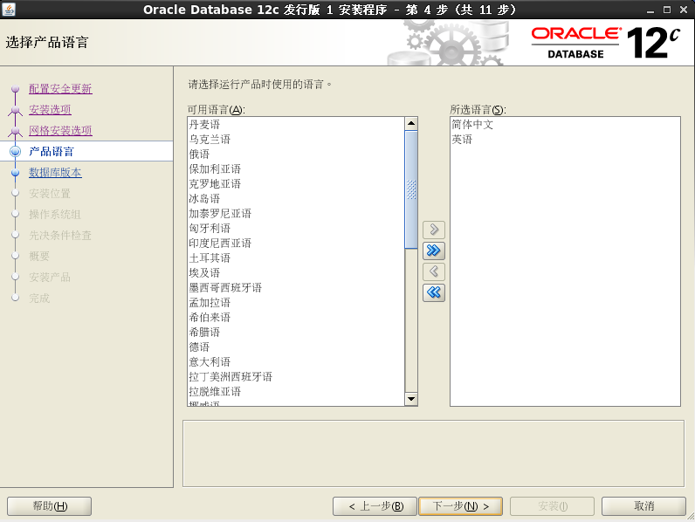695x522 pixels.
Task: Select 拉丁美洲西班牙语 in available languages
Action: pos(296,377)
